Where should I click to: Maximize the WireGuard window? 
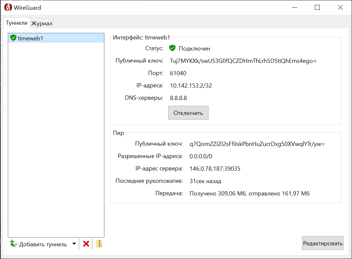pos(317,7)
